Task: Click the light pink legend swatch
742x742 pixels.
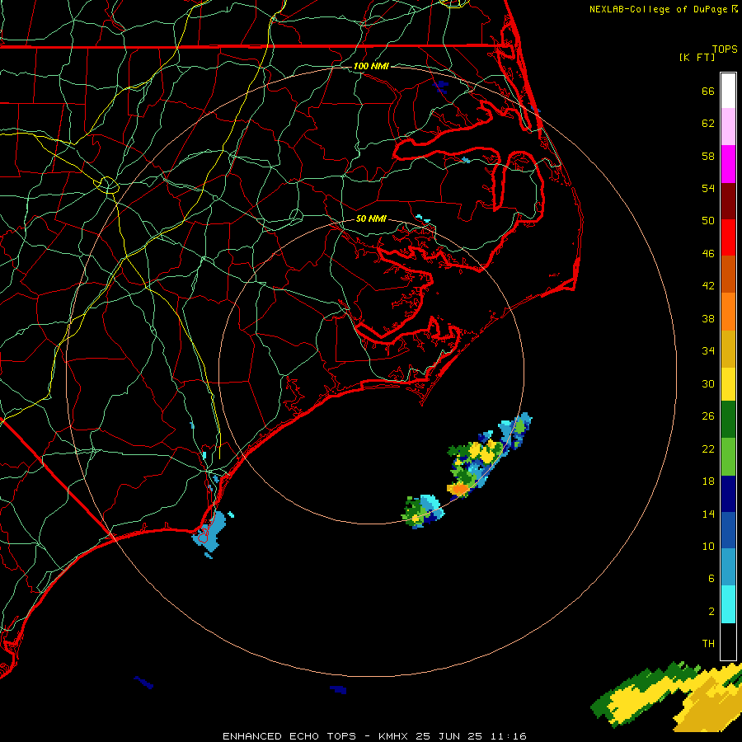Action: point(728,127)
